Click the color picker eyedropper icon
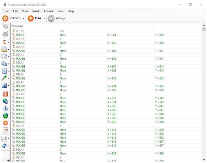 [4, 78]
